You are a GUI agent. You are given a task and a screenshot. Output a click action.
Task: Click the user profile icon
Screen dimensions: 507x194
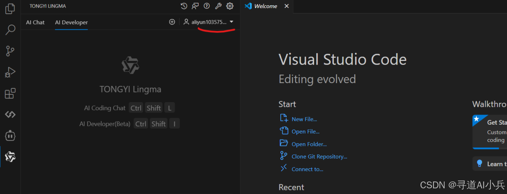(x=186, y=22)
